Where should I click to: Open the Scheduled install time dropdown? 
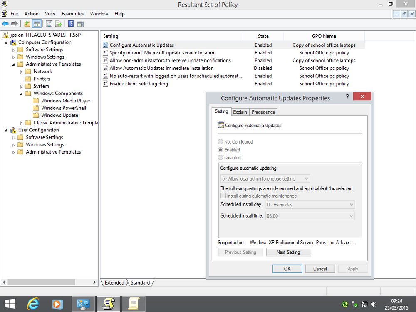click(x=310, y=216)
